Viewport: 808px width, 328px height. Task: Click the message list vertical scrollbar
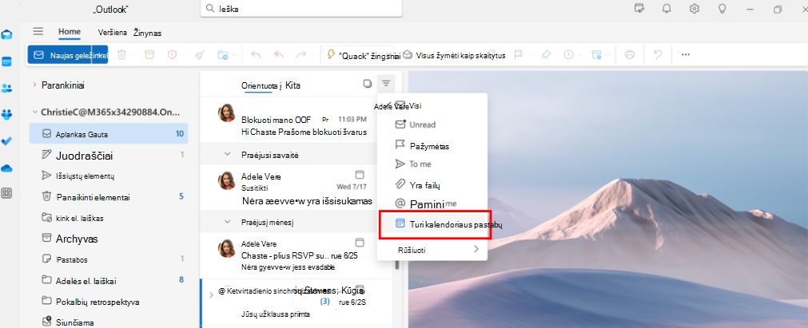[396, 265]
